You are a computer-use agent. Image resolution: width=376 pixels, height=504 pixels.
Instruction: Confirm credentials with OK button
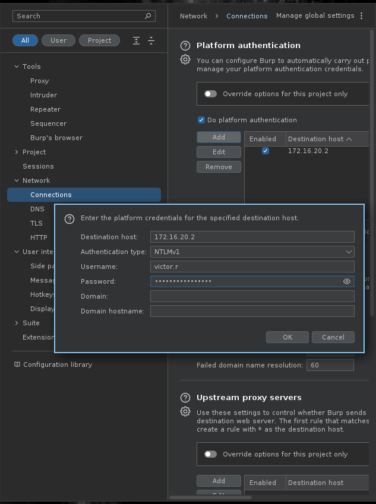click(x=287, y=337)
